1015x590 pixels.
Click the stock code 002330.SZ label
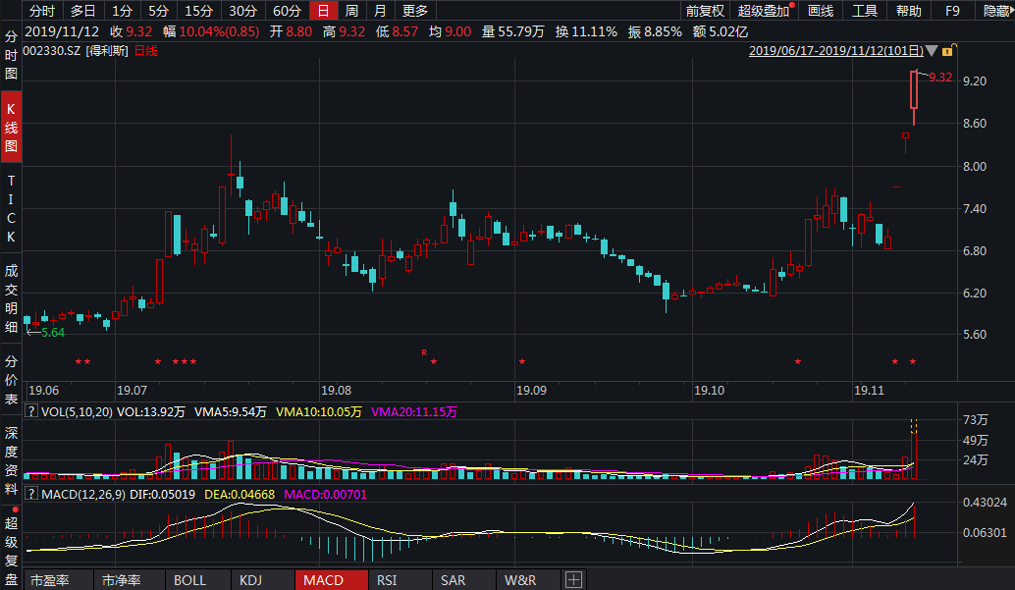(52, 50)
